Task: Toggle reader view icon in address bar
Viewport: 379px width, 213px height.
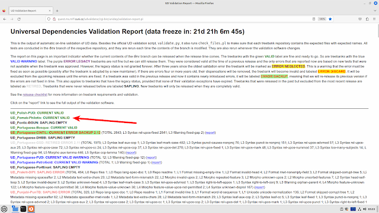Action: click(x=314, y=19)
